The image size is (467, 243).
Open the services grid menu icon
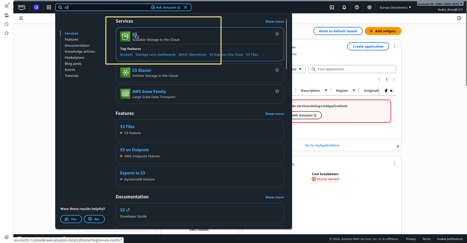point(49,7)
